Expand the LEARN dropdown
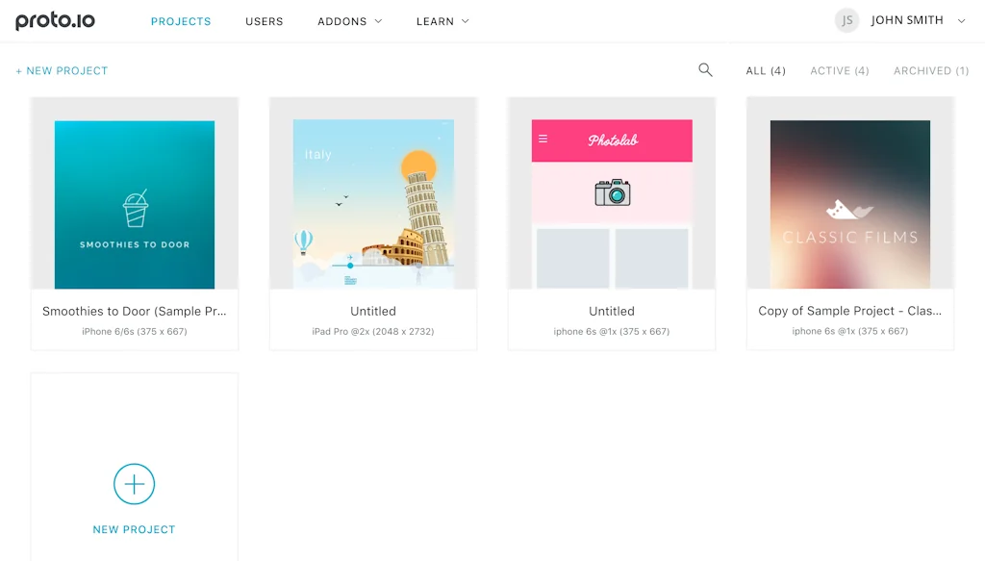 coord(442,20)
